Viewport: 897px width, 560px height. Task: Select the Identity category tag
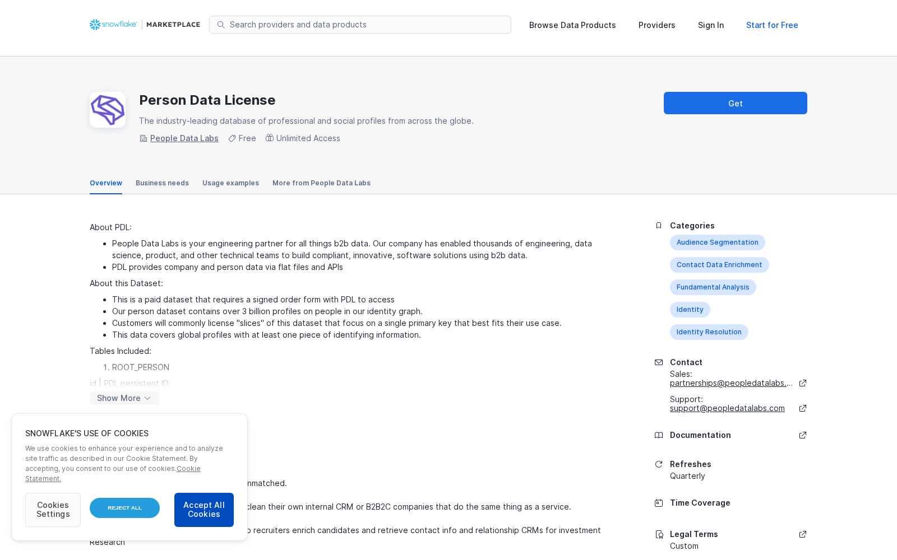tap(690, 310)
